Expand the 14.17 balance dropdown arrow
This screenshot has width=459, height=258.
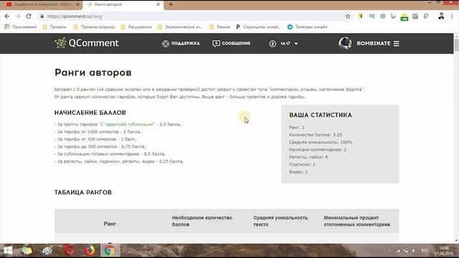pos(296,44)
